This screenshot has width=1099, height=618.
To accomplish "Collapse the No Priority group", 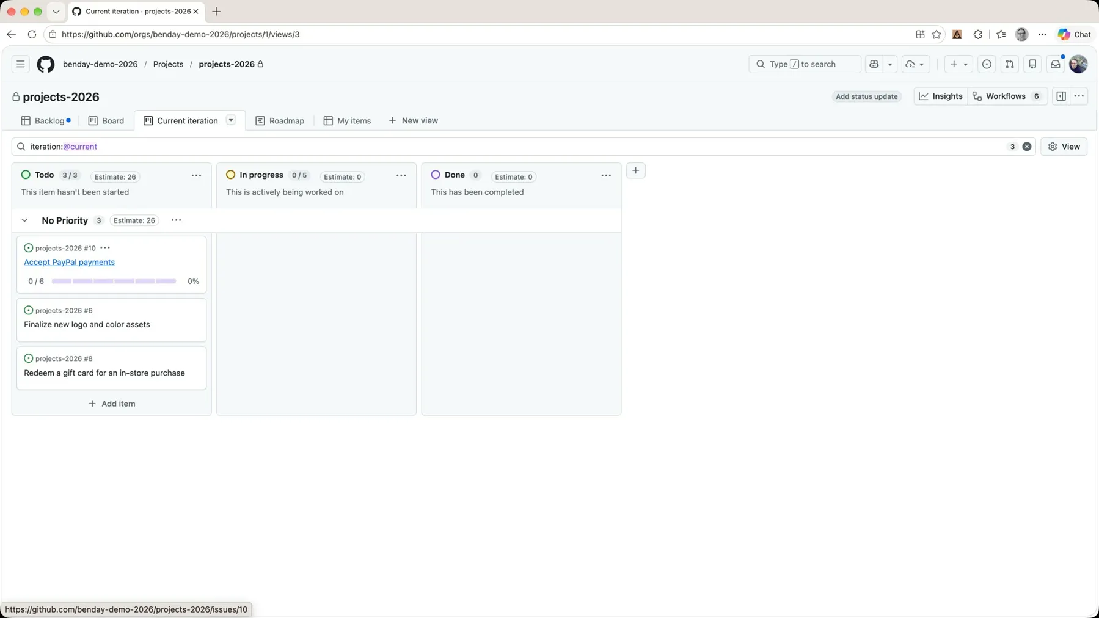I will point(24,220).
